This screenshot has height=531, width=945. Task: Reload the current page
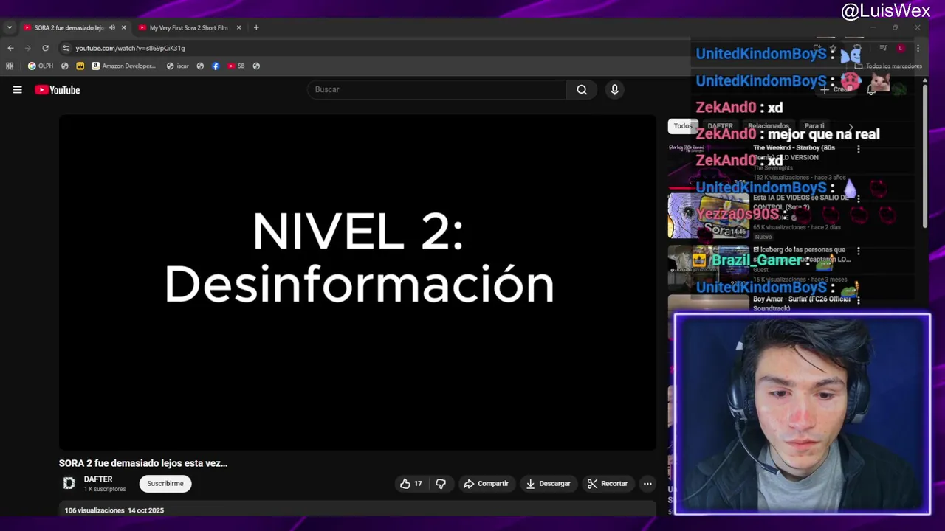coord(45,48)
